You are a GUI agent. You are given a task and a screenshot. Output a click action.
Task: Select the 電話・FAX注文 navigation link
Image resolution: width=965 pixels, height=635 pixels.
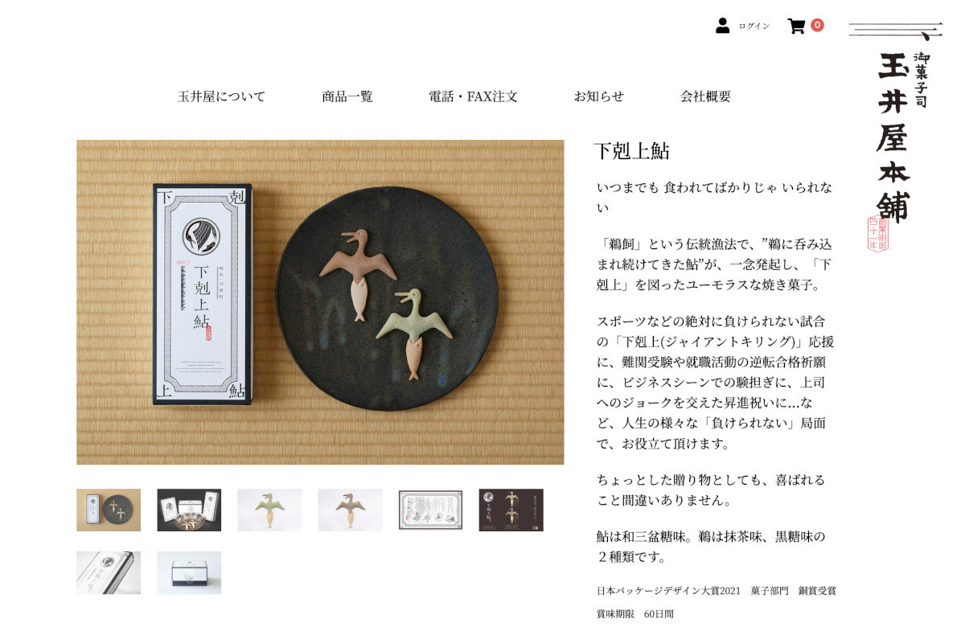pyautogui.click(x=473, y=96)
